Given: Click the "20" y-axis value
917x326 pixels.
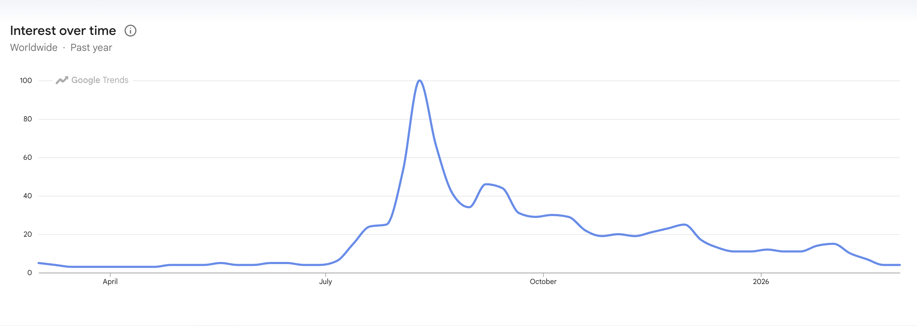Looking at the screenshot, I should tap(27, 235).
